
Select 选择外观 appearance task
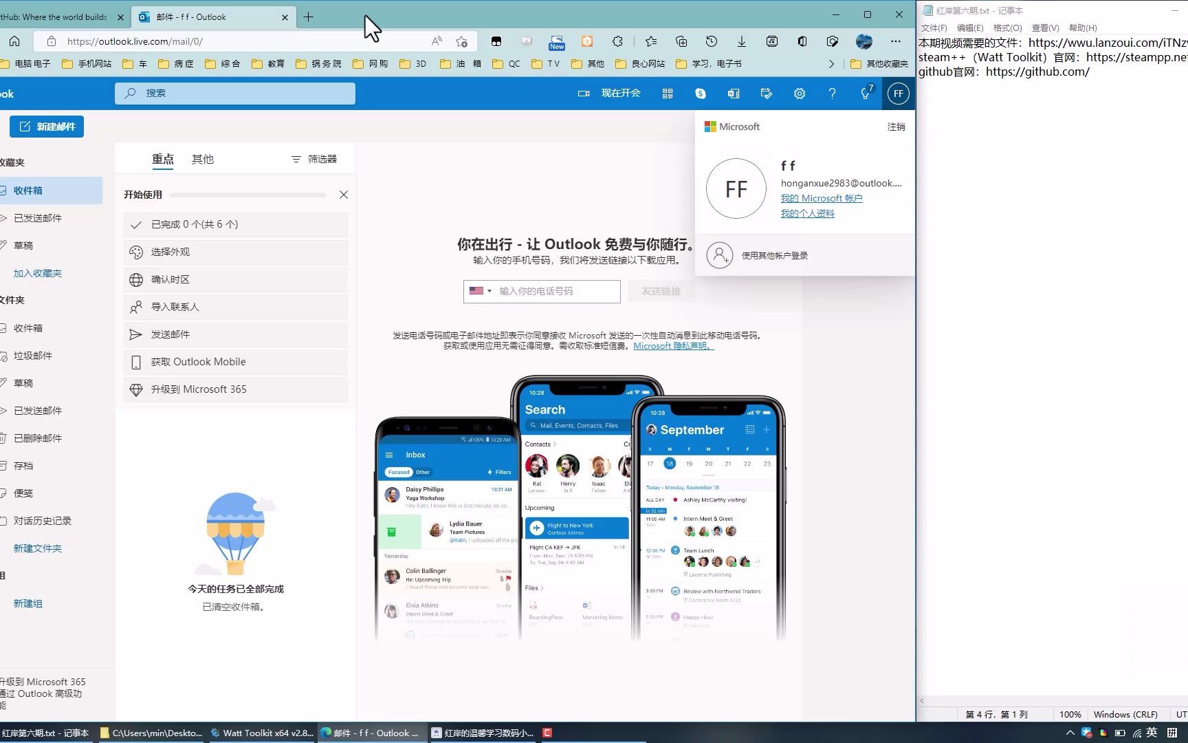pos(236,252)
